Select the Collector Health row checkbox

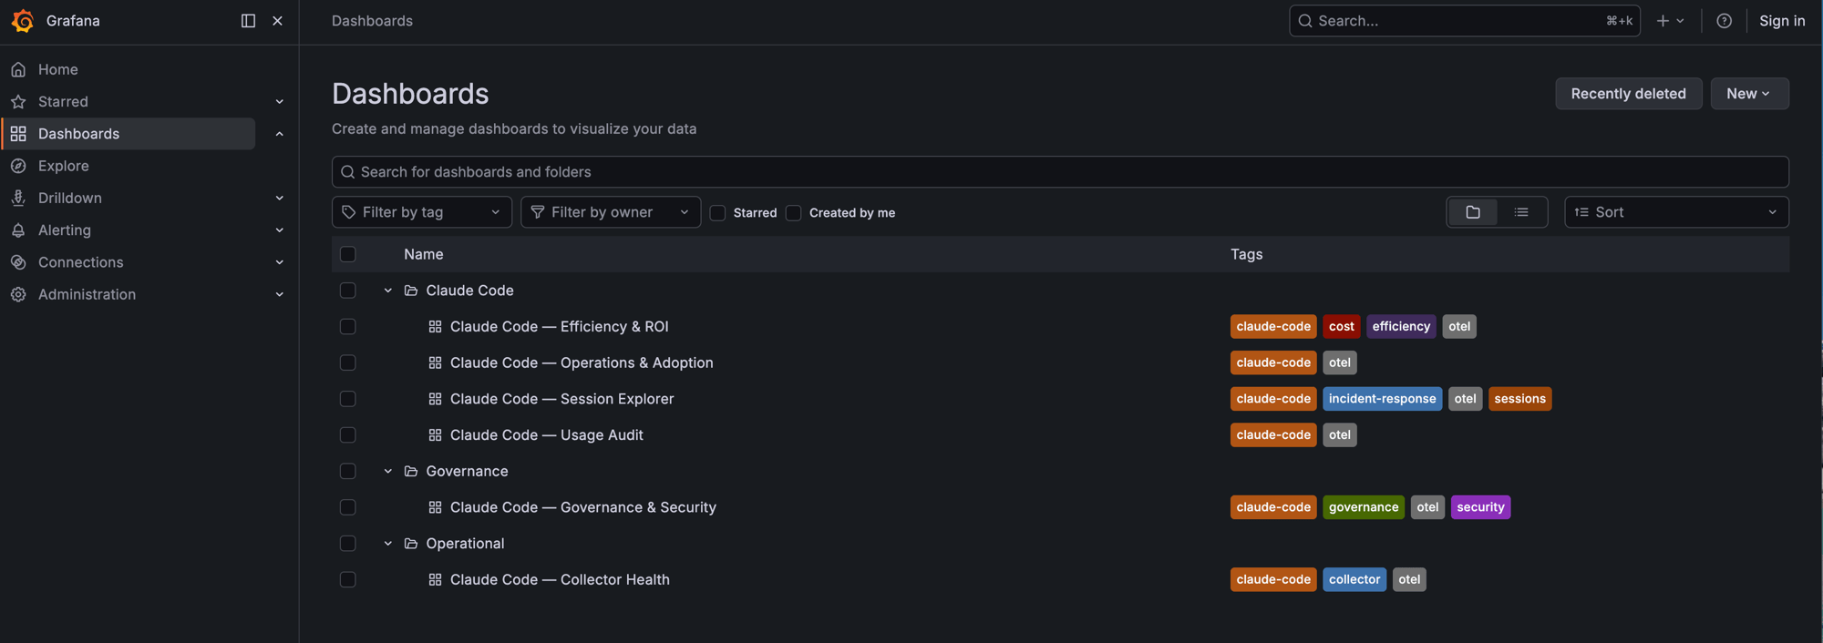click(x=347, y=579)
